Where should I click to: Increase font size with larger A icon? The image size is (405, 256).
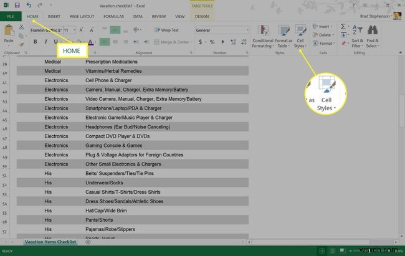[x=81, y=31]
